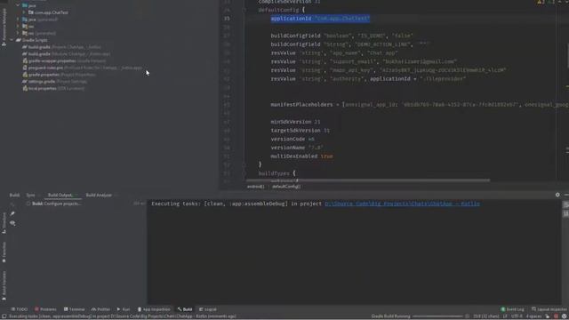The image size is (569, 320).
Task: Open the Layout Inspector
Action: coord(549,309)
